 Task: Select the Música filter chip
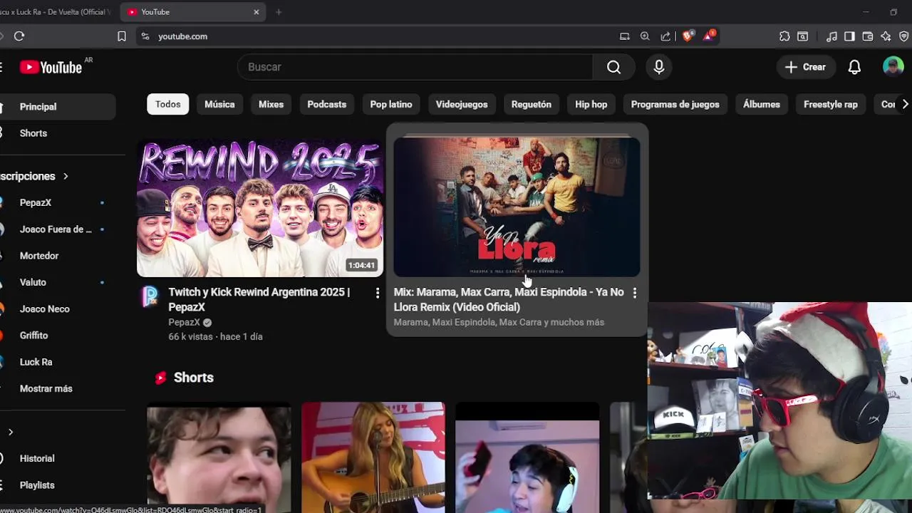[x=219, y=104]
